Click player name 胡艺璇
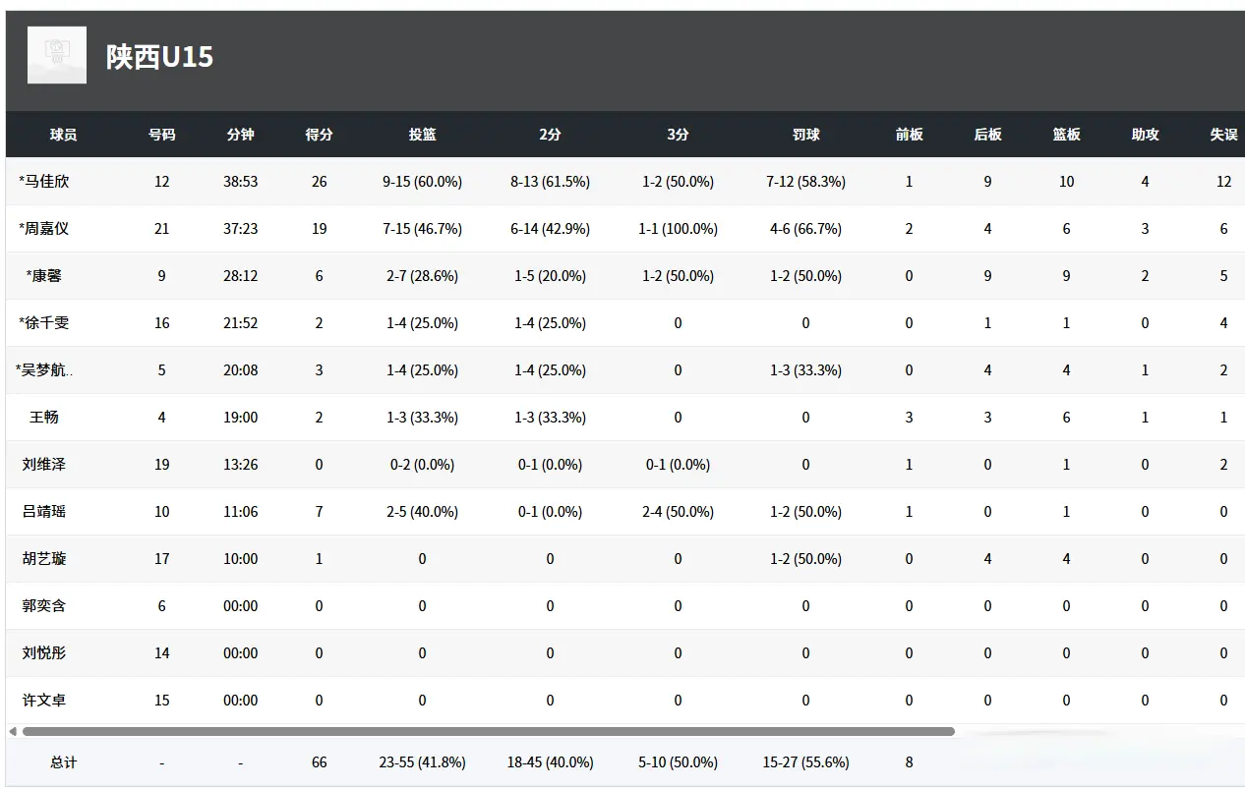 [x=44, y=559]
